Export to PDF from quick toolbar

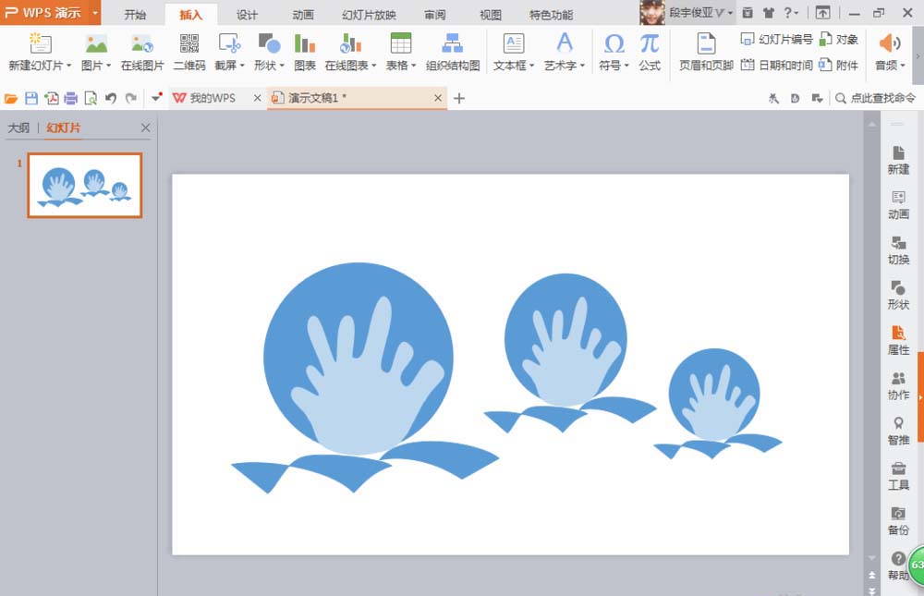coord(51,99)
